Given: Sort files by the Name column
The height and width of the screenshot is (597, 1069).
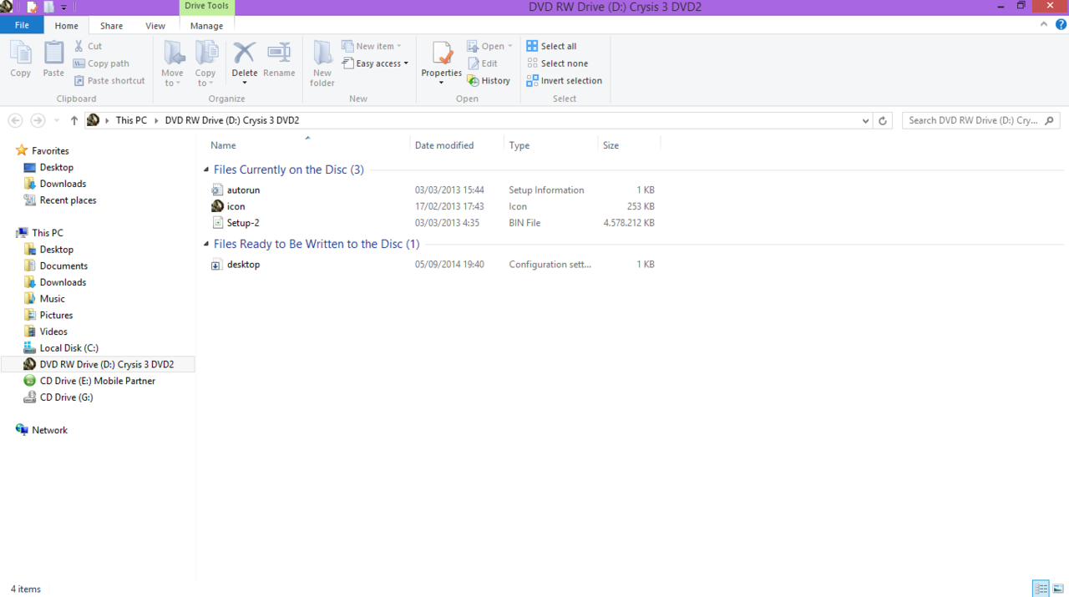Looking at the screenshot, I should (307, 145).
